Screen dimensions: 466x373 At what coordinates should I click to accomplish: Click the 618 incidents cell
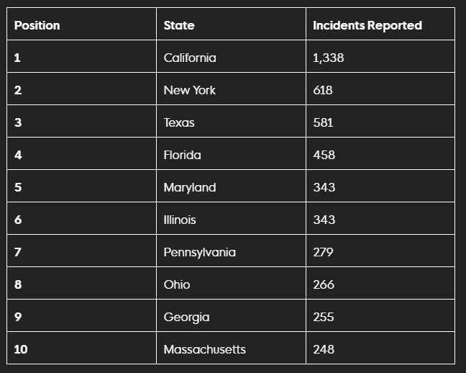(323, 90)
